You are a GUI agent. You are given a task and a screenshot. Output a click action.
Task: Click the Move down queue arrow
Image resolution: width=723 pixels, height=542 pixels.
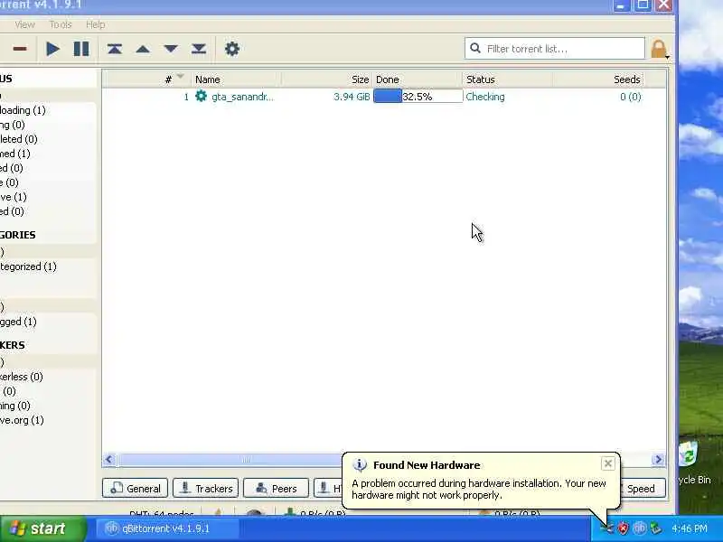pyautogui.click(x=171, y=49)
